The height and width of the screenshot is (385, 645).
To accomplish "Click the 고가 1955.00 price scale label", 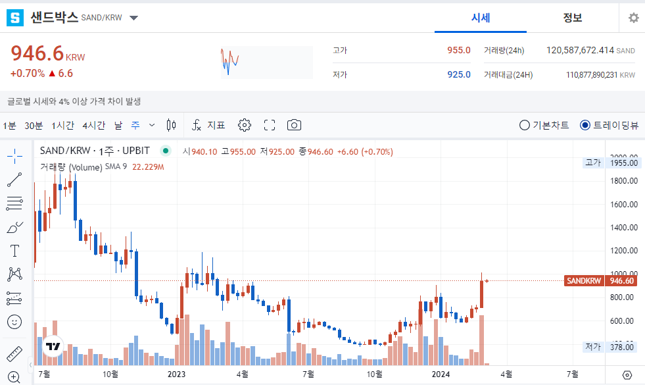I will [611, 163].
